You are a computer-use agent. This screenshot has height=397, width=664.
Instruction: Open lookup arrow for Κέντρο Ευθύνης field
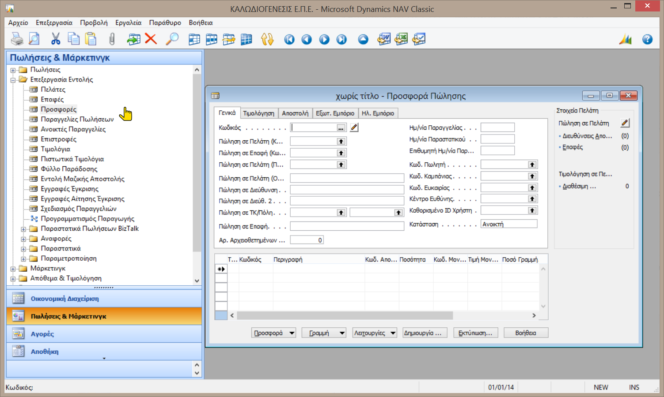click(x=532, y=199)
